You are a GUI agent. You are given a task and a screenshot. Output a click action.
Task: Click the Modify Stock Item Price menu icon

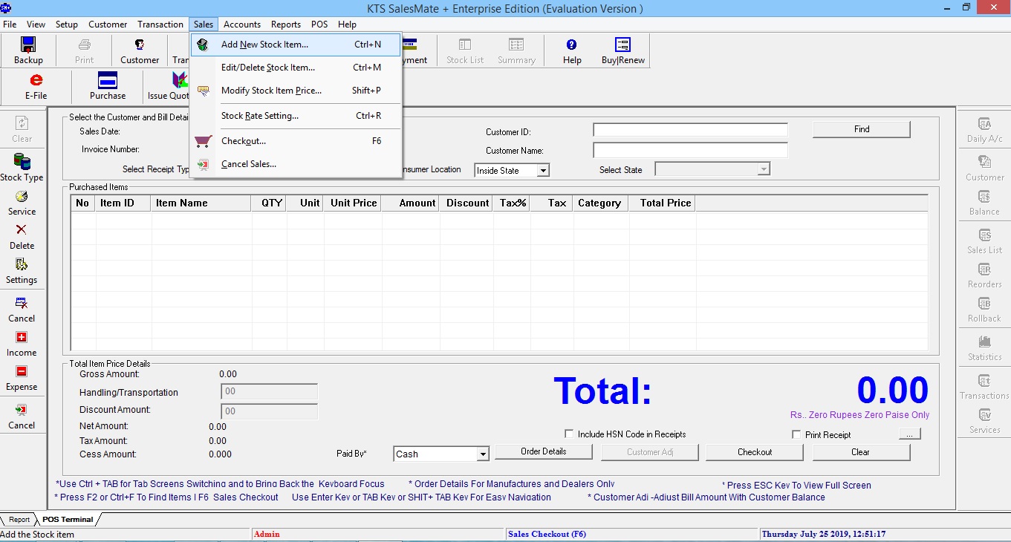[x=203, y=91]
